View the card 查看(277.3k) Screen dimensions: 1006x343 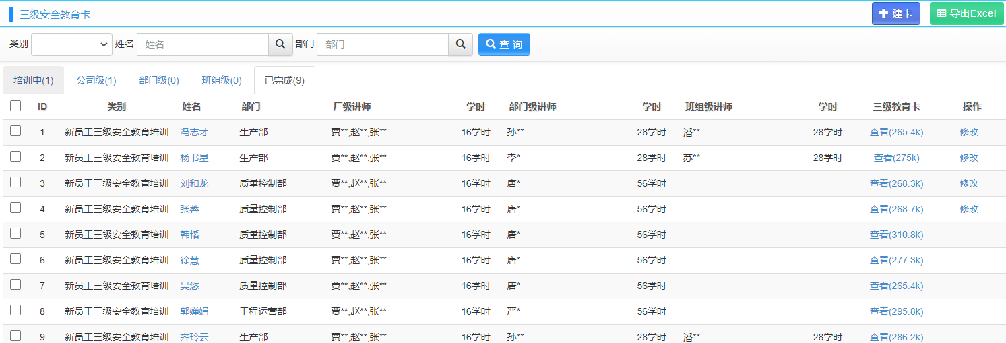(x=896, y=260)
